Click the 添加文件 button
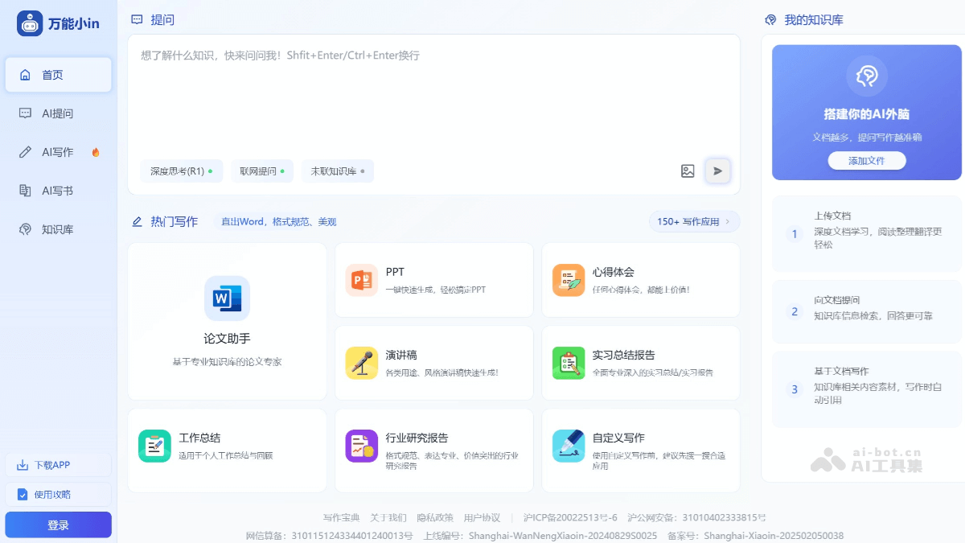The height and width of the screenshot is (543, 965). pyautogui.click(x=866, y=161)
